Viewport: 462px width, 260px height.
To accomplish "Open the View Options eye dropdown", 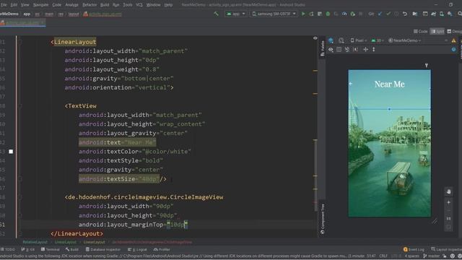I will coord(331,50).
